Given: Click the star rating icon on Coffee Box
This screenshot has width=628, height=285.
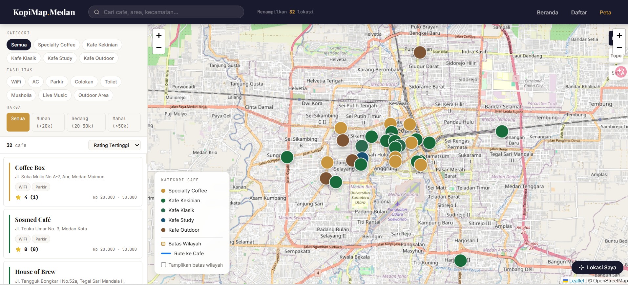Looking at the screenshot, I should 18,197.
